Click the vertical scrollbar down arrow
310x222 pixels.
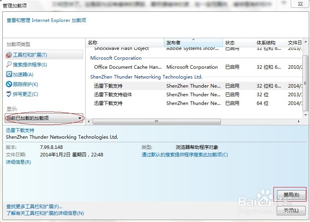(306, 115)
